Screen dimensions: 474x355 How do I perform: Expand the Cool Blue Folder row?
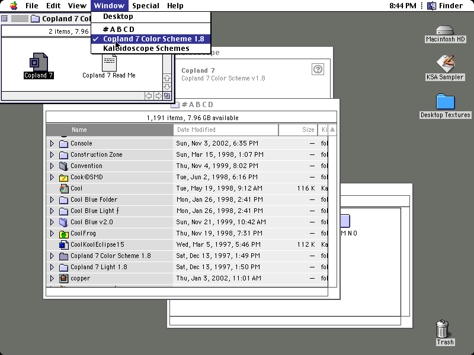click(52, 199)
